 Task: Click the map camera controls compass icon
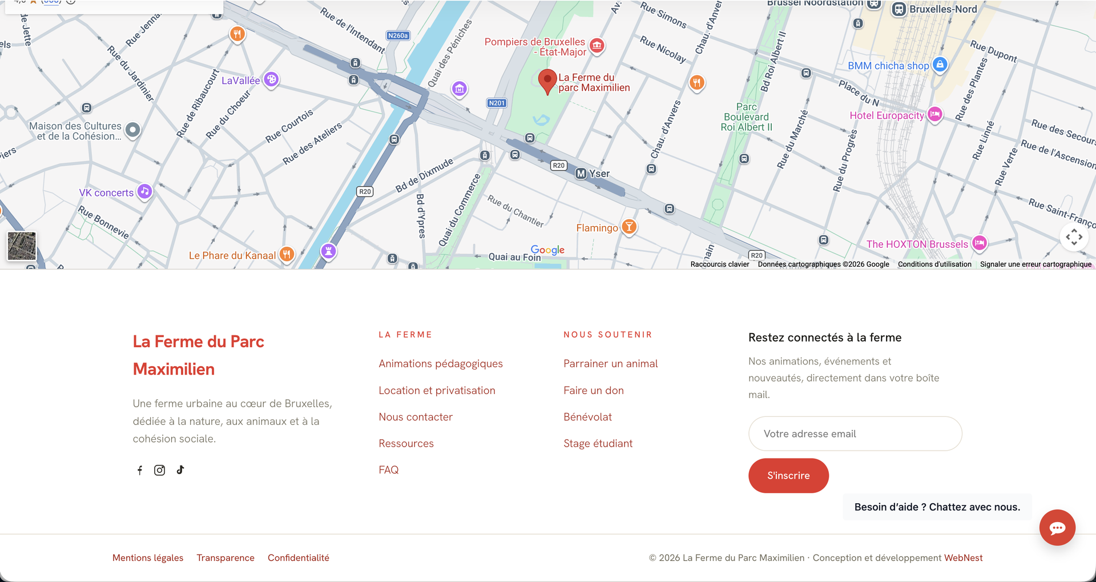(1074, 237)
